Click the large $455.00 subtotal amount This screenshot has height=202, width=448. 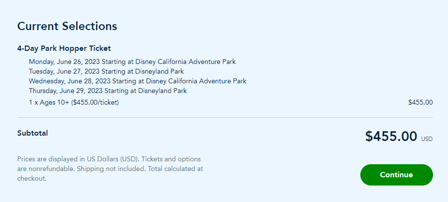coord(391,137)
